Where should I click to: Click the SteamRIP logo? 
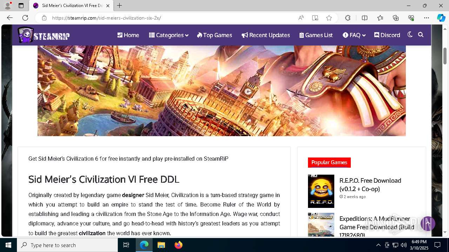pyautogui.click(x=43, y=35)
